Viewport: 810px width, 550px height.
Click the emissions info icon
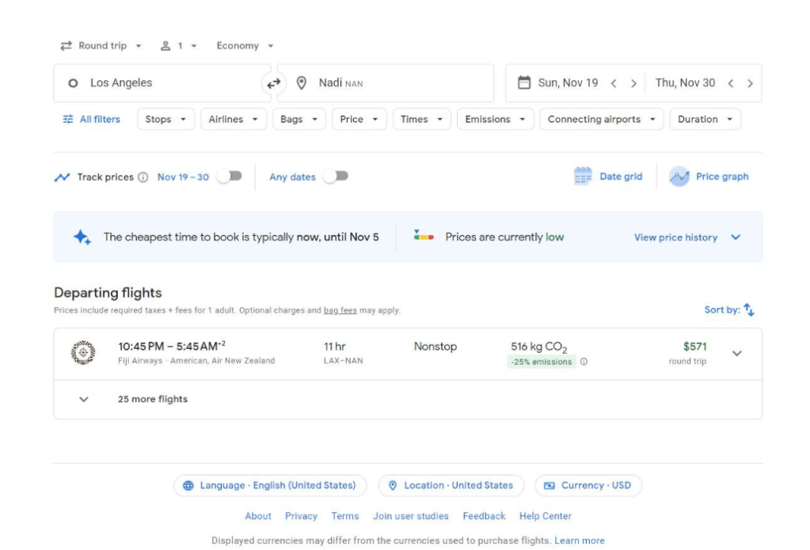584,362
